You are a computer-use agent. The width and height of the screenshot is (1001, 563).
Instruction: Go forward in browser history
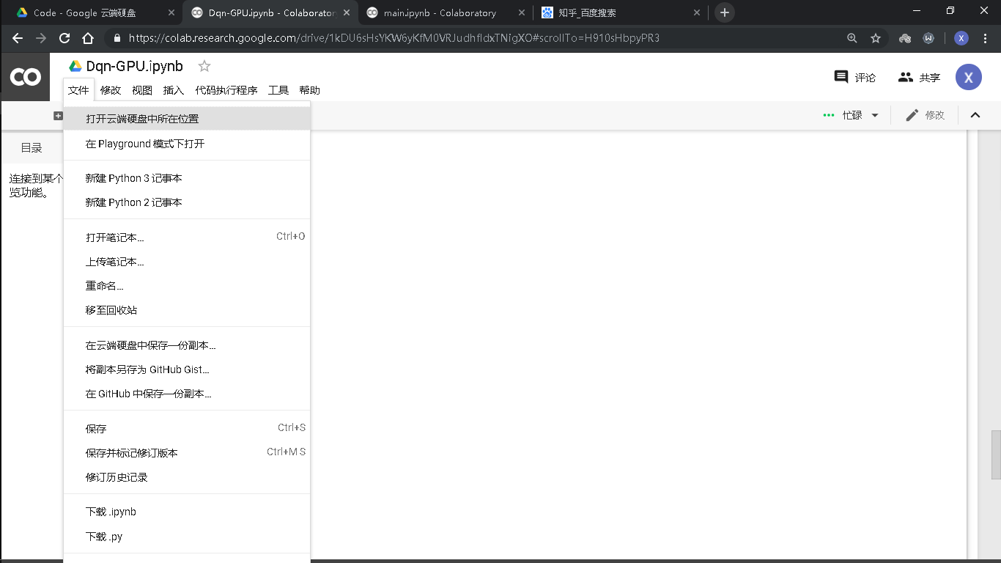pos(41,38)
